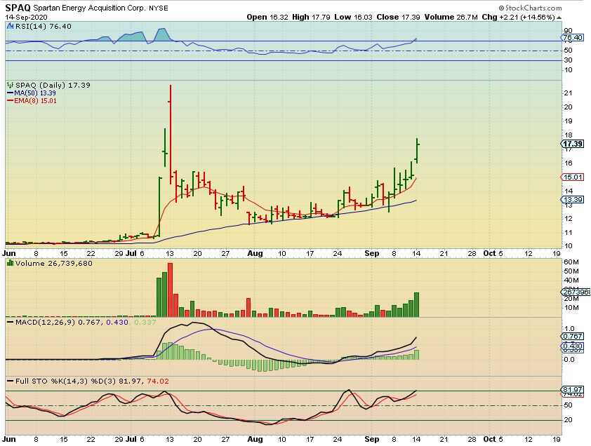Click the MA(50) 13.39 legend entry

click(x=32, y=93)
